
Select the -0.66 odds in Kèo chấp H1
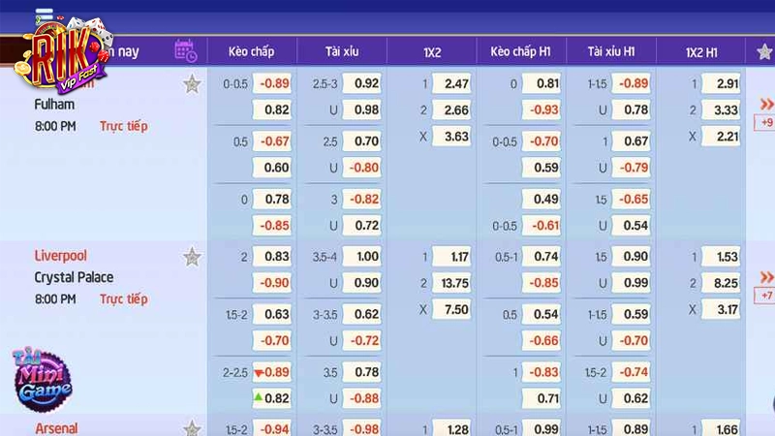(542, 340)
